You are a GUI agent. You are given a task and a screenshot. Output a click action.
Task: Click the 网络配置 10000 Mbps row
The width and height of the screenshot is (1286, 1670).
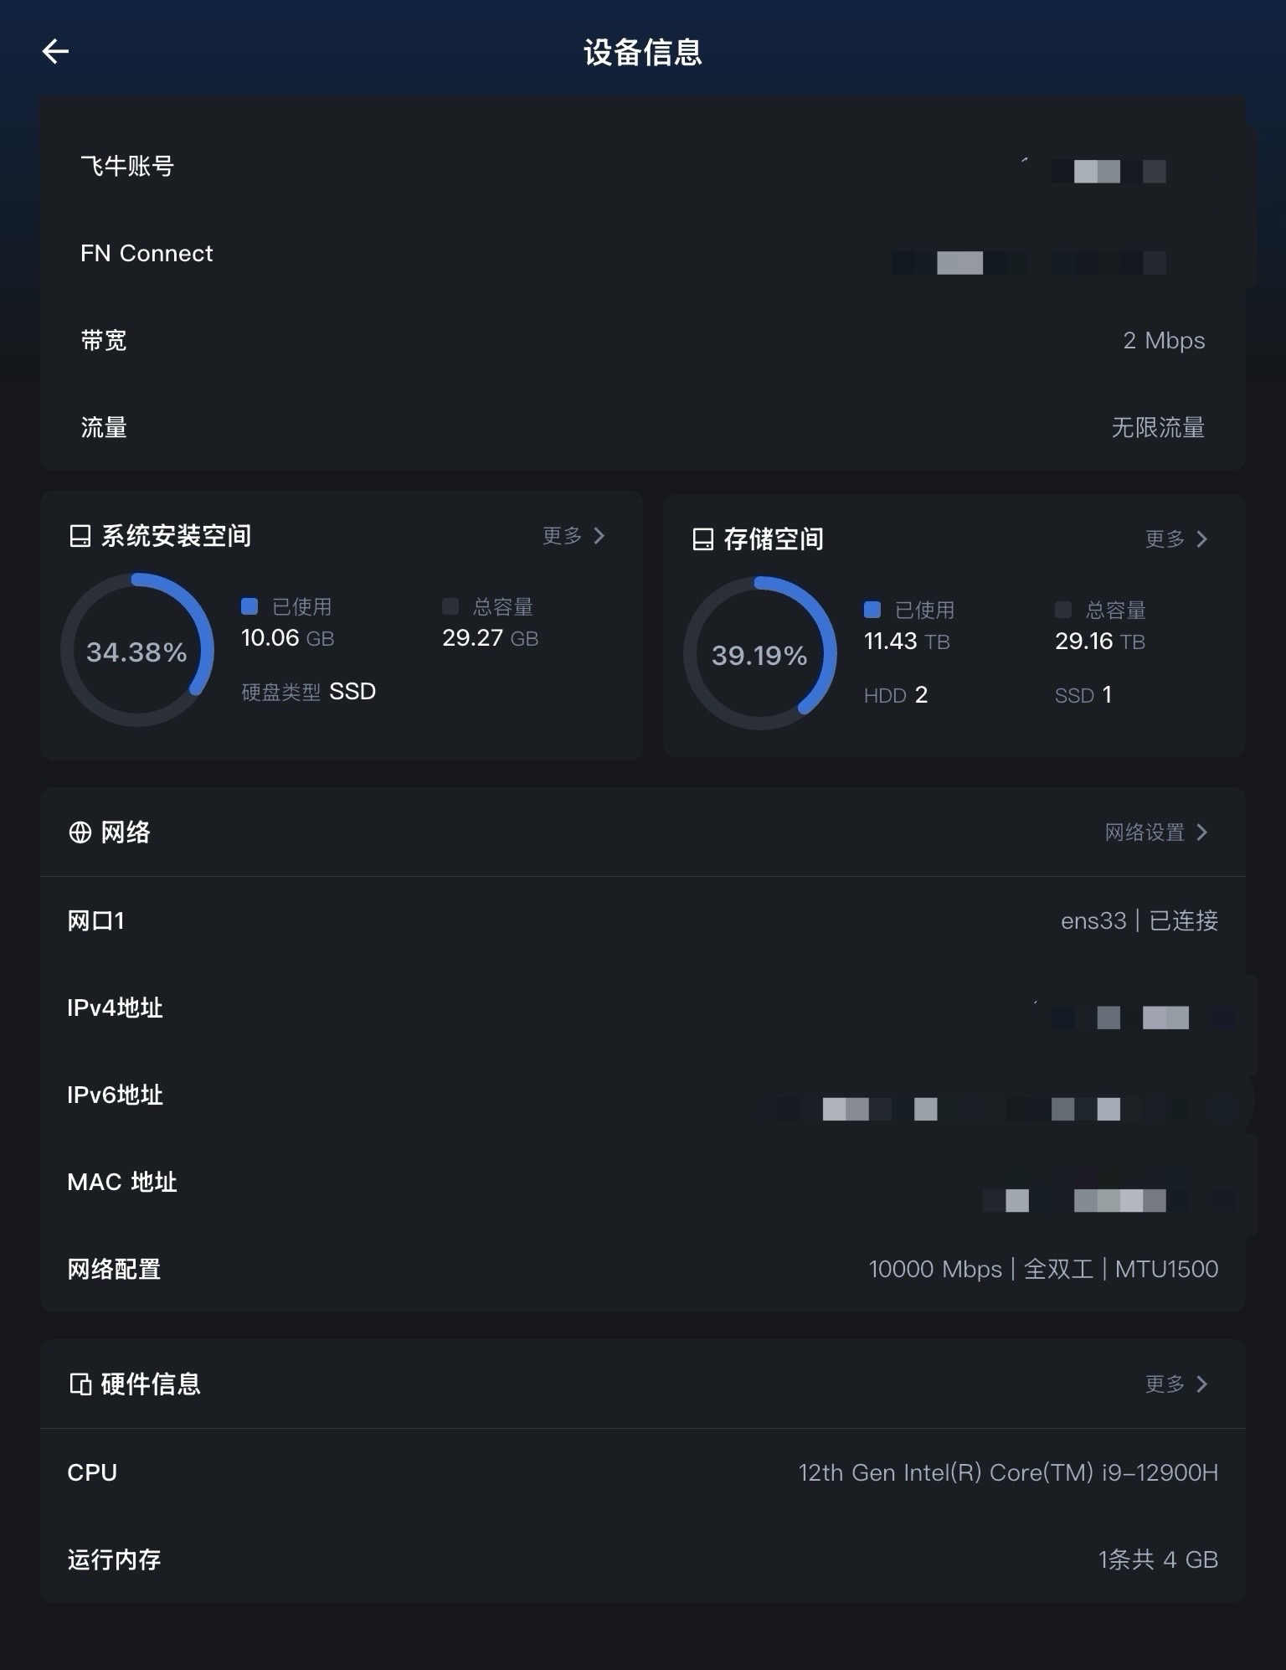[642, 1270]
